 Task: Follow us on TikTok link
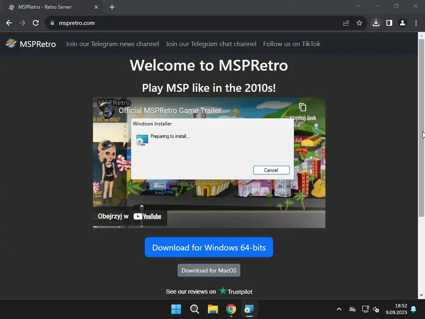(292, 44)
